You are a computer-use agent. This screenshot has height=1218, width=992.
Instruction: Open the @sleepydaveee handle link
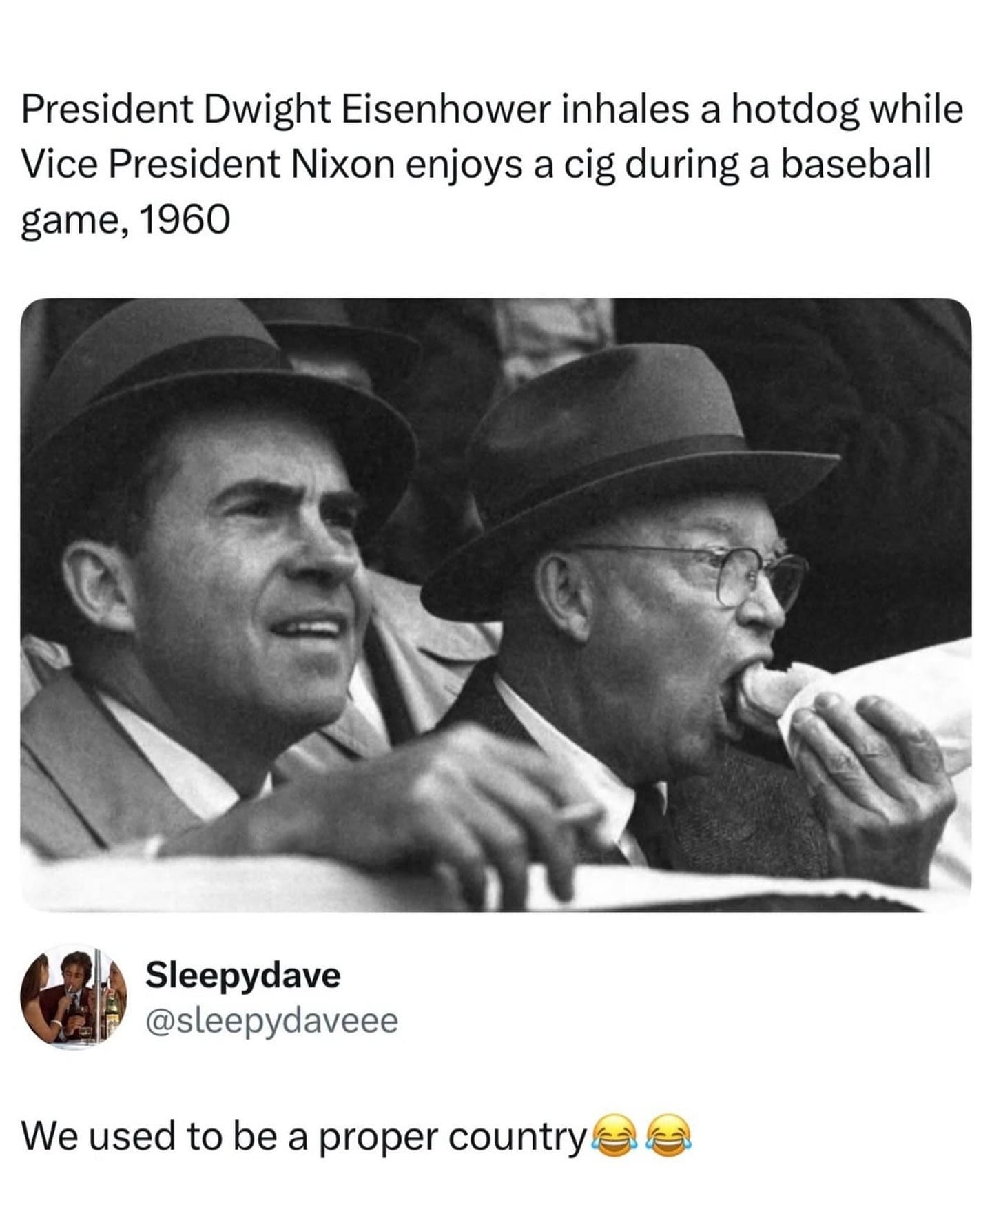pos(271,1020)
